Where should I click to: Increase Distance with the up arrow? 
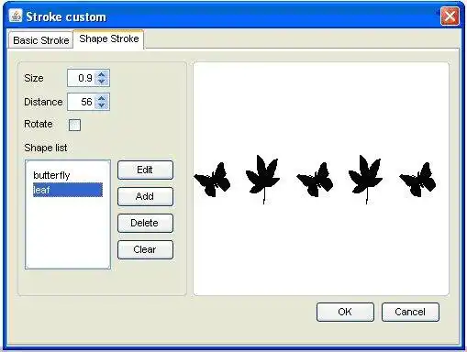pyautogui.click(x=102, y=98)
